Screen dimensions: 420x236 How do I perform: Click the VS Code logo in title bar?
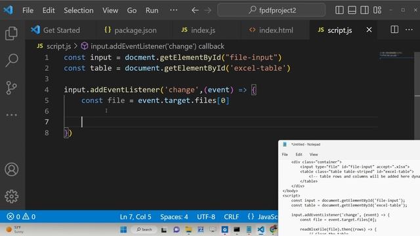(x=8, y=10)
